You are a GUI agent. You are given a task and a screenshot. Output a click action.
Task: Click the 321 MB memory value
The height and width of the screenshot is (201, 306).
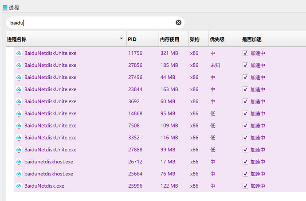(x=169, y=53)
